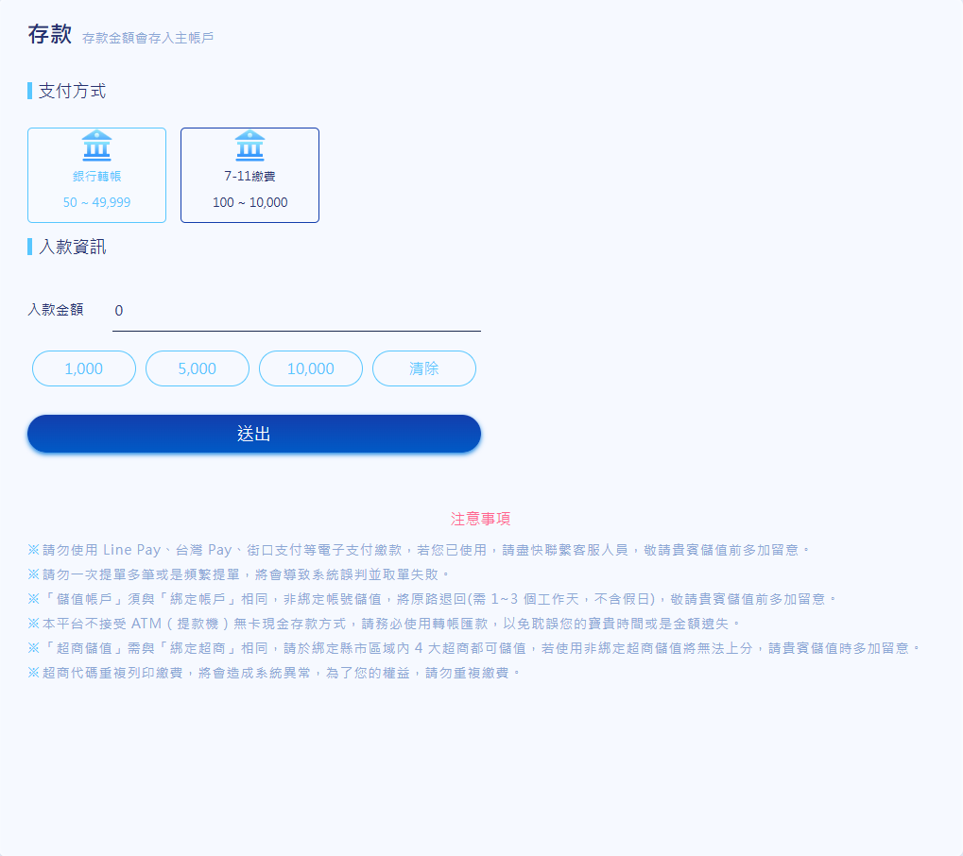963x856 pixels.
Task: Click the 100 ~ 10,000 limit text
Action: pos(249,202)
